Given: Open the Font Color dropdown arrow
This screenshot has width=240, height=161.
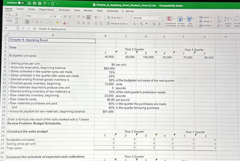Looking at the screenshot, I should [x=68, y=23].
